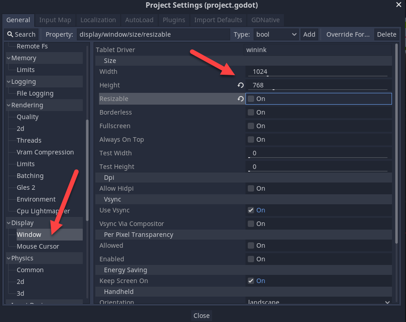Collapse the Display category arrow

(9, 223)
